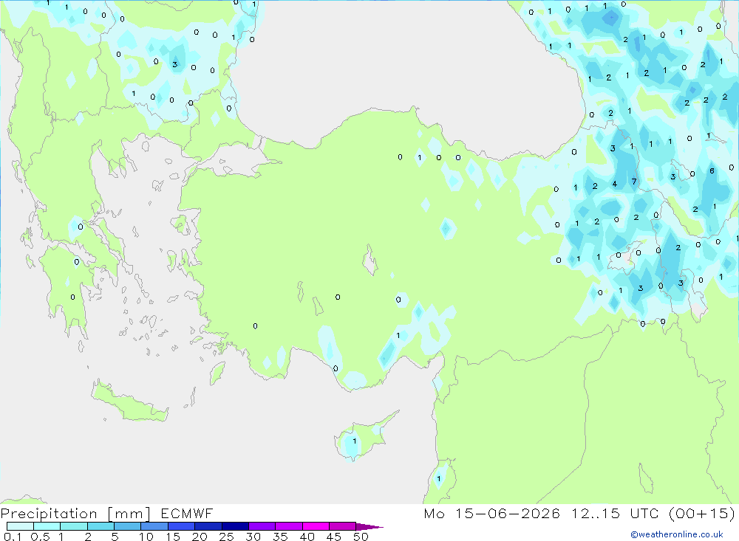Click the 0.5–1 mm legend color box
This screenshot has width=739, height=541.
(x=47, y=526)
